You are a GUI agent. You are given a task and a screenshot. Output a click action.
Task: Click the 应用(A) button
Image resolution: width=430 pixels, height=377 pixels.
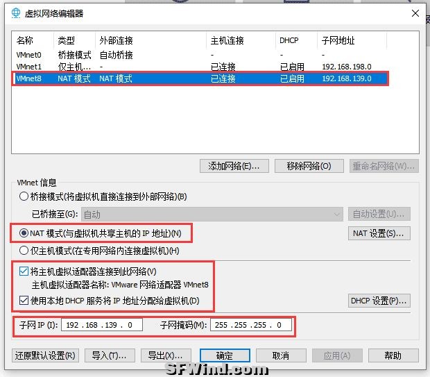click(x=337, y=355)
